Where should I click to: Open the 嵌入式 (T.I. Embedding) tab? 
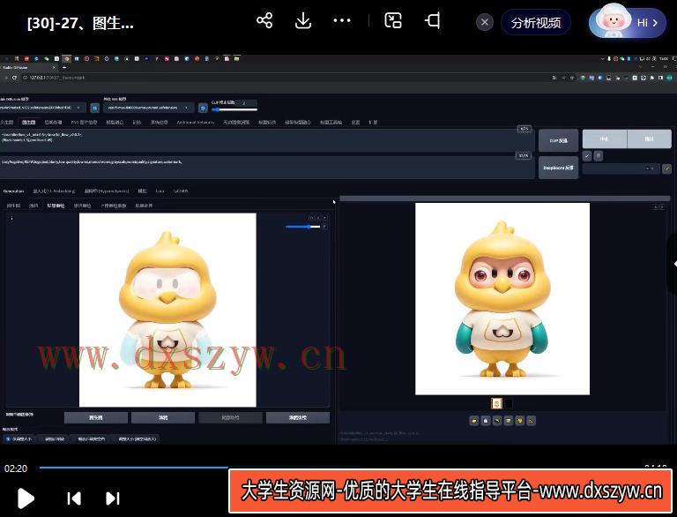(54, 191)
